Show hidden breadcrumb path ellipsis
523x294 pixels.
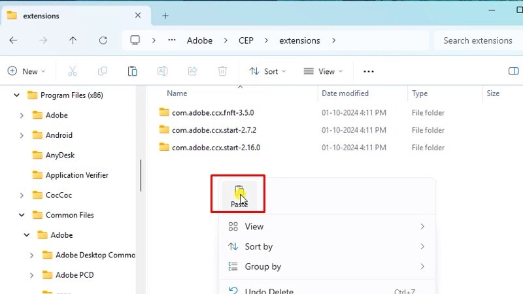pyautogui.click(x=172, y=41)
